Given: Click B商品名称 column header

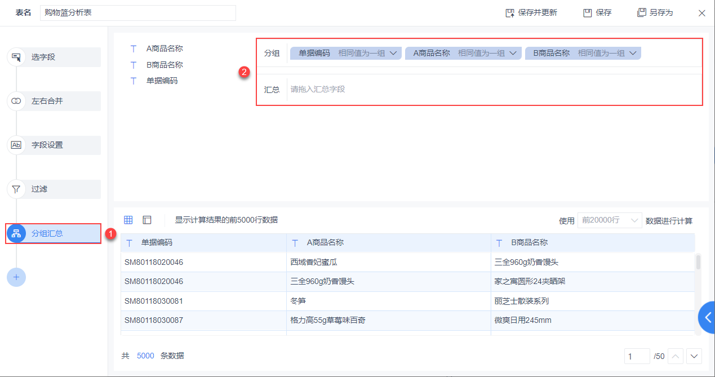Looking at the screenshot, I should [593, 243].
